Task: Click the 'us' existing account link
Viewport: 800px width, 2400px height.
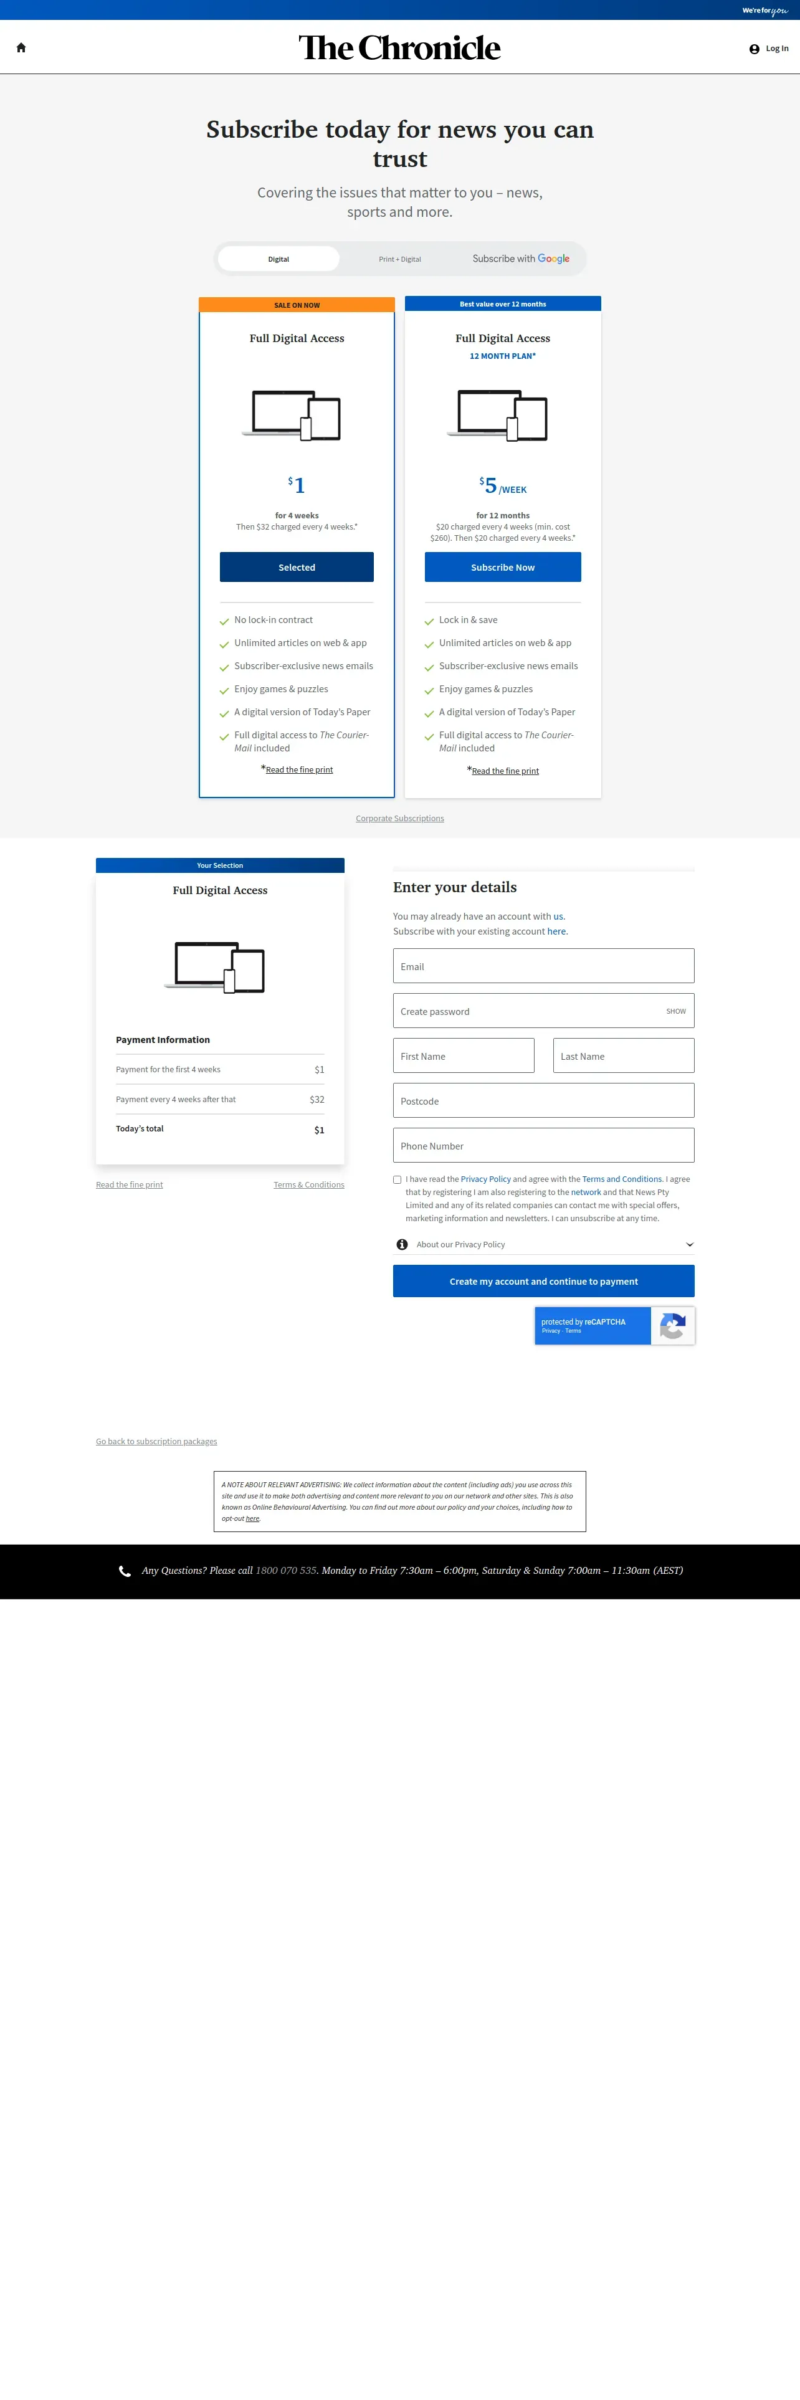Action: pyautogui.click(x=559, y=917)
